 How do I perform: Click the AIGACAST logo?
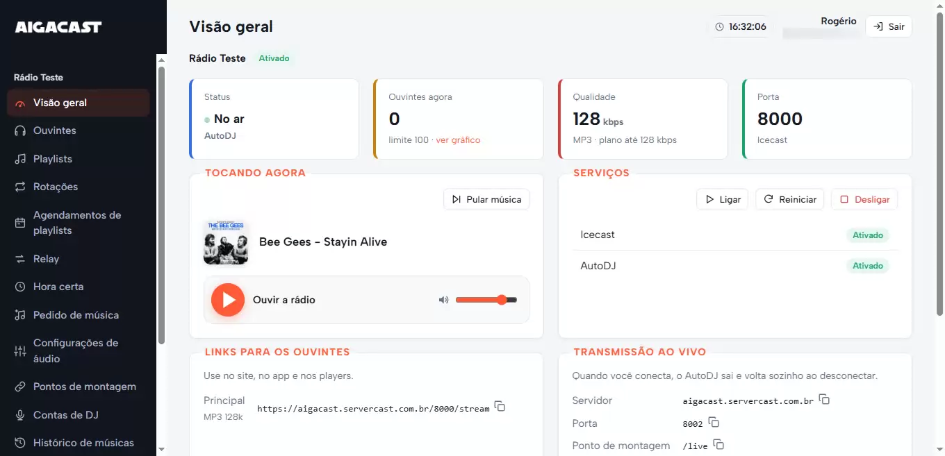click(x=58, y=27)
